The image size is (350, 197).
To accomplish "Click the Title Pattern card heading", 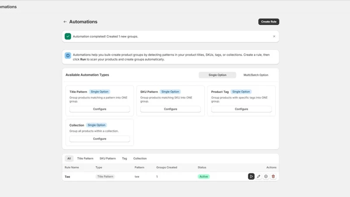I will 78,92.
